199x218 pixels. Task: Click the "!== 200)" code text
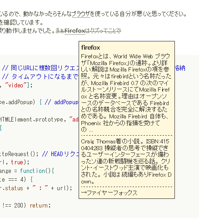14,205
